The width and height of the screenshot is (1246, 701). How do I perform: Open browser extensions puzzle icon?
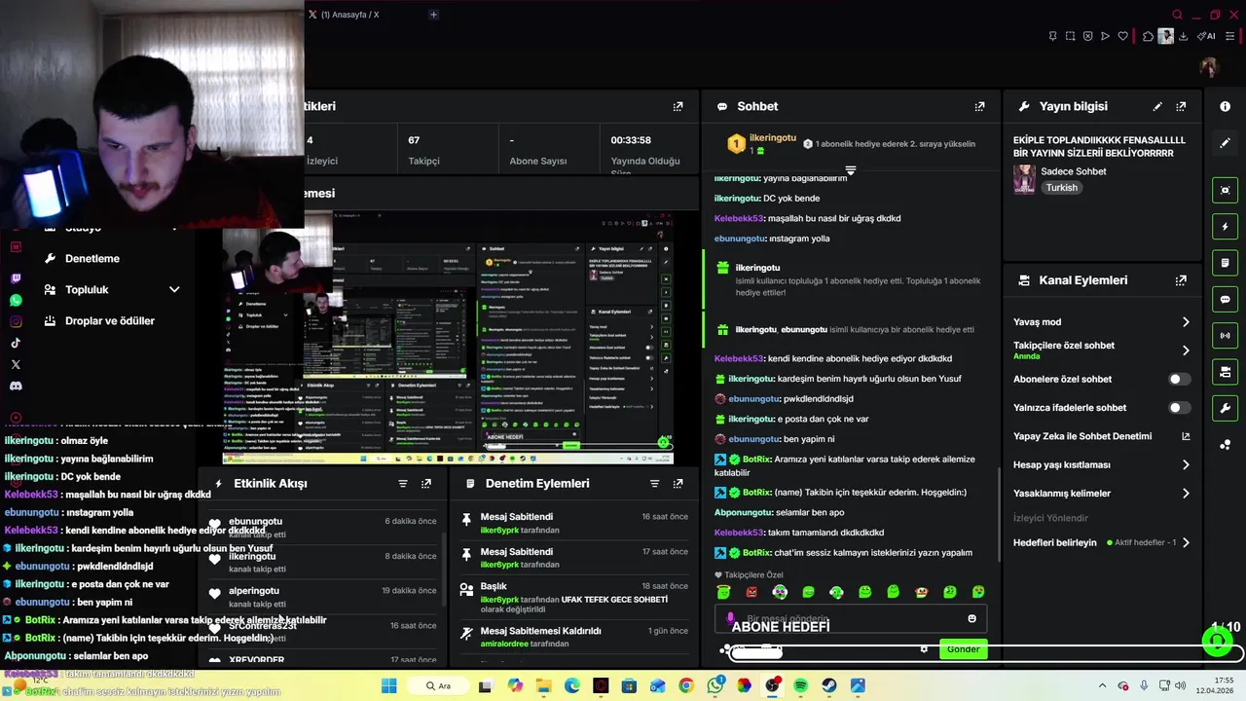point(1148,36)
